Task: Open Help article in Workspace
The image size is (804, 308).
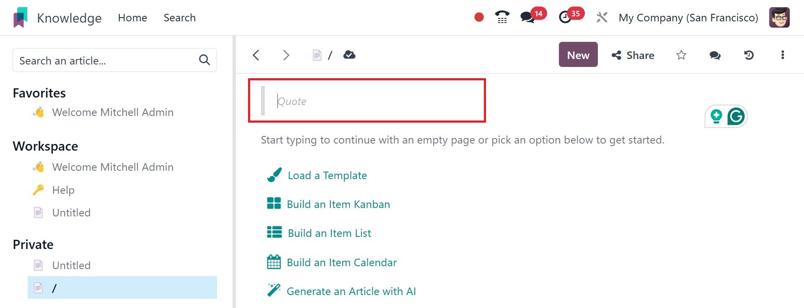Action: coord(63,190)
